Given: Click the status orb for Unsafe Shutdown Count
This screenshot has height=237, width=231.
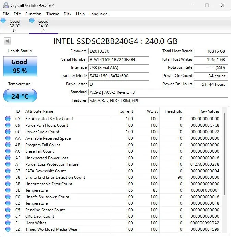Looking at the screenshot, I should (x=8, y=197).
